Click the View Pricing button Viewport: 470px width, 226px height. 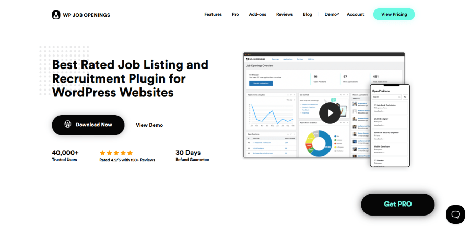click(x=394, y=14)
